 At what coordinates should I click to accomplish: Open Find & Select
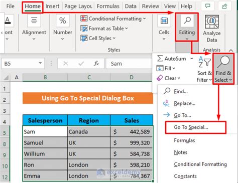point(223,69)
